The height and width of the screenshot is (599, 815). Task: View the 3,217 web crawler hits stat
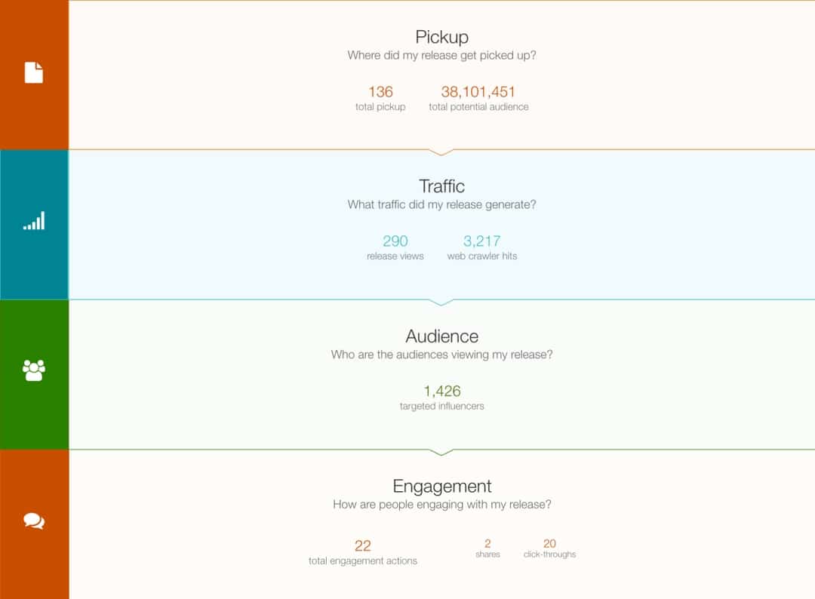click(x=481, y=241)
